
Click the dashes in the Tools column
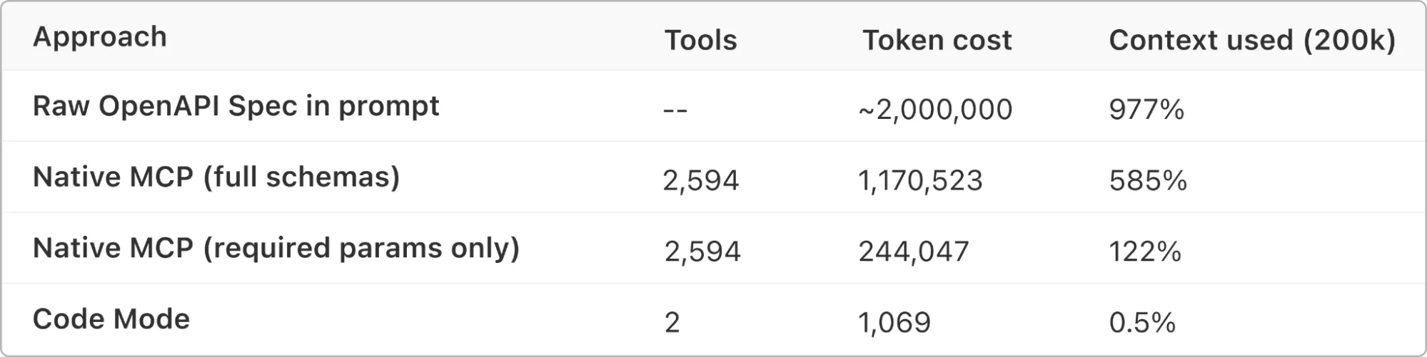point(675,110)
